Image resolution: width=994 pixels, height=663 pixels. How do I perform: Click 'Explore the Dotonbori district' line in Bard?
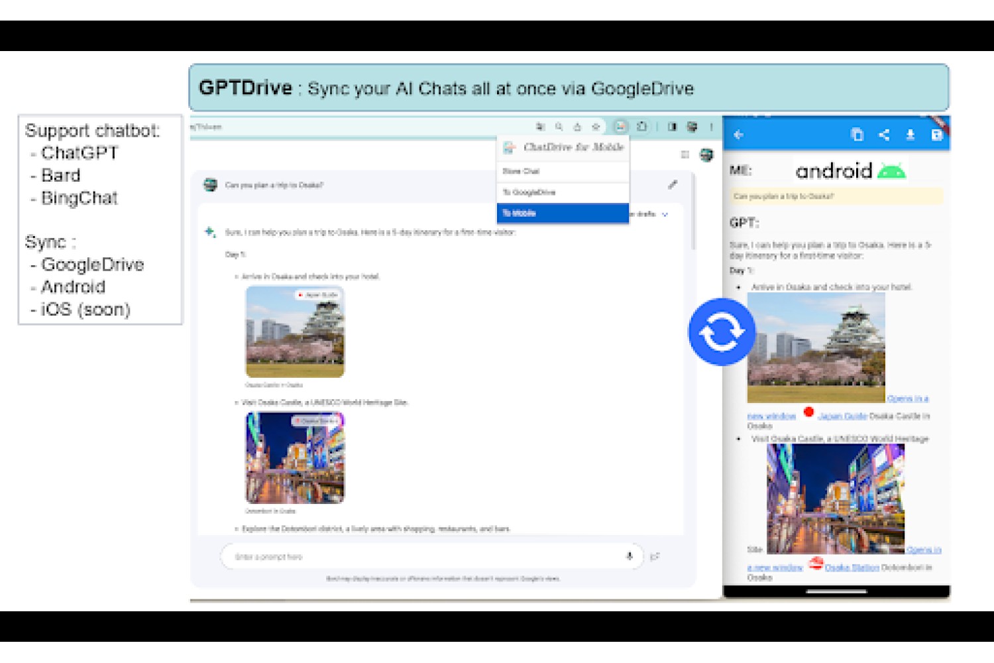(376, 529)
